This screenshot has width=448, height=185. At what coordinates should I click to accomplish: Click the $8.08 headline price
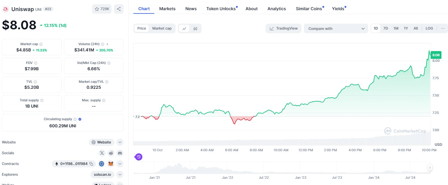[19, 25]
